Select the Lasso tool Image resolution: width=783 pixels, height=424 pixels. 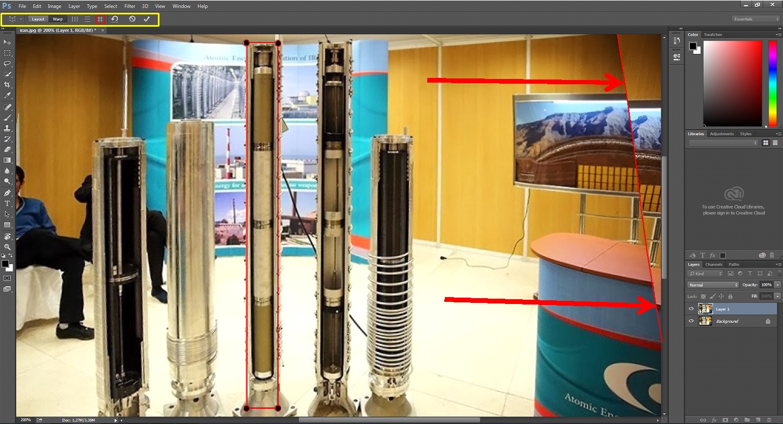(x=7, y=63)
